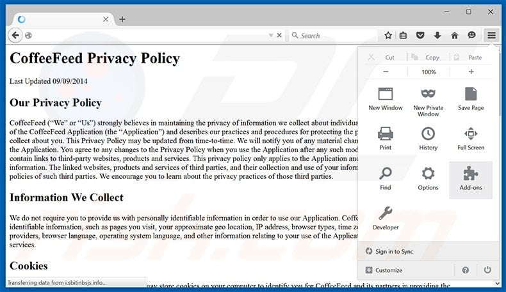Screen dimensions: 506x292
Task: Close the current loading tab
Action: coord(106,19)
